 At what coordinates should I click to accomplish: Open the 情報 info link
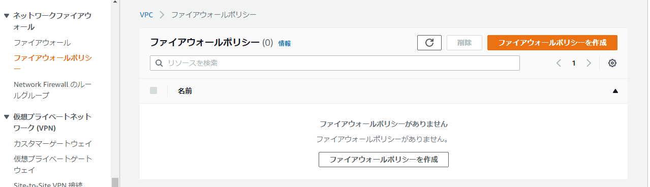click(285, 44)
